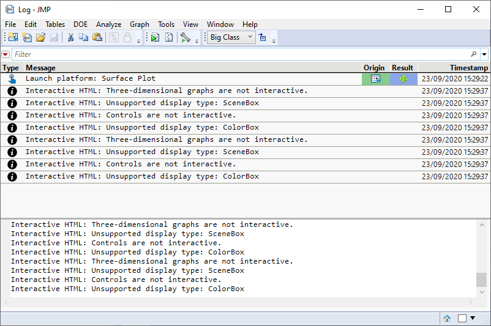Open the black arrow menu in status bar
The image size is (491, 326).
pos(473,318)
